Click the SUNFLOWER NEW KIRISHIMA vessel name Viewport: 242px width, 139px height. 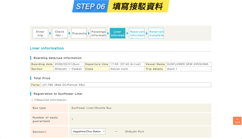click(188, 64)
